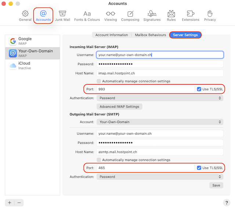Switch to the Server Settings tab
The width and height of the screenshot is (235, 211).
coord(185,35)
